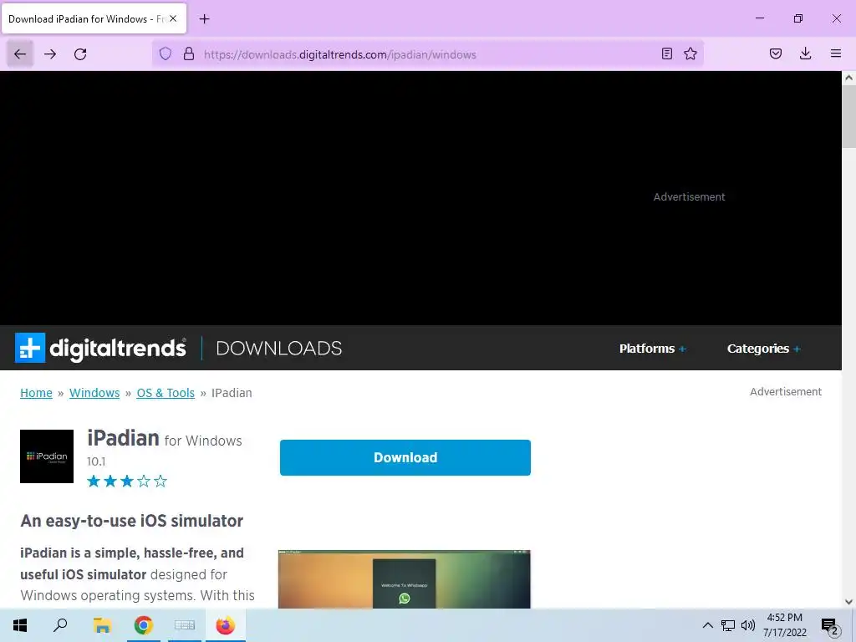Click the scrollbar down arrow

849,602
